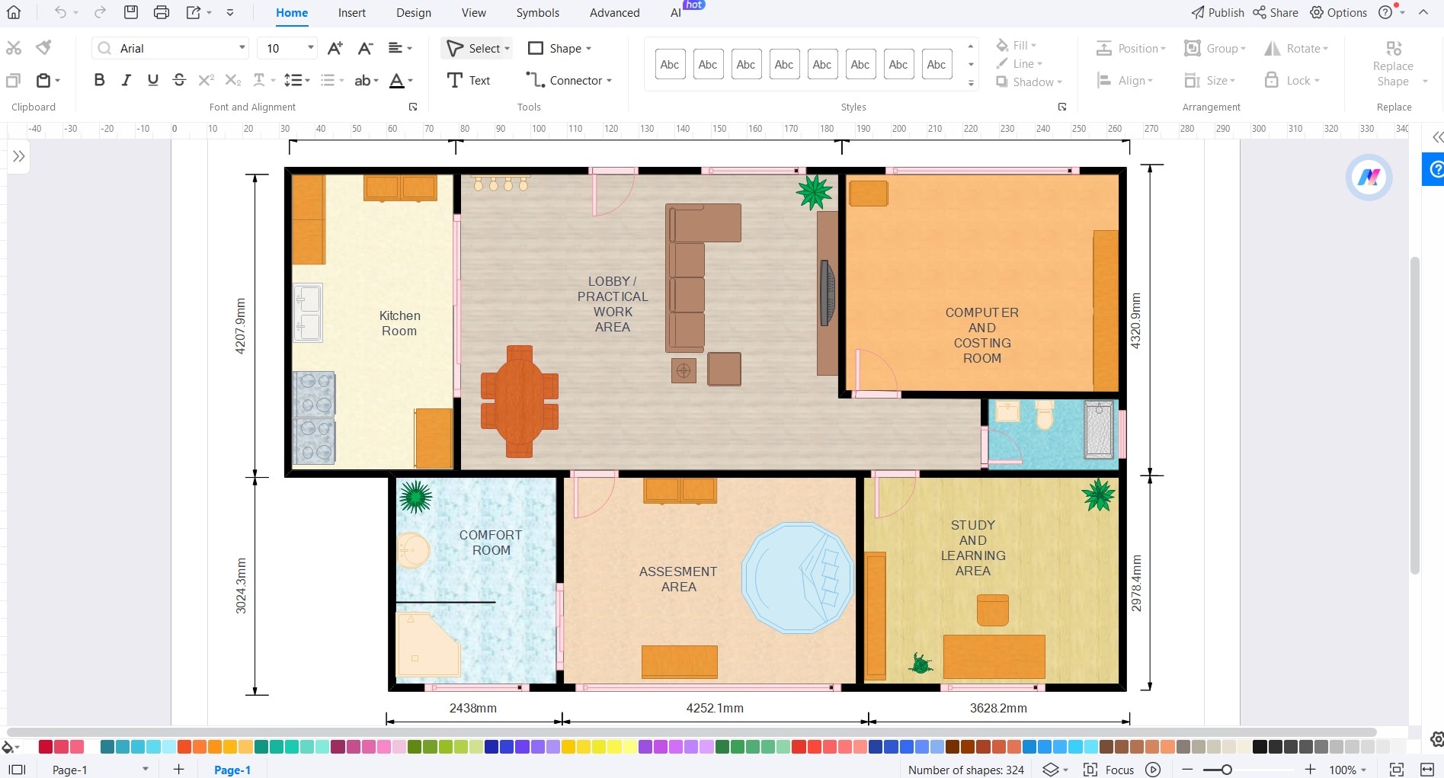Fit drawing to width icon

tap(1428, 770)
